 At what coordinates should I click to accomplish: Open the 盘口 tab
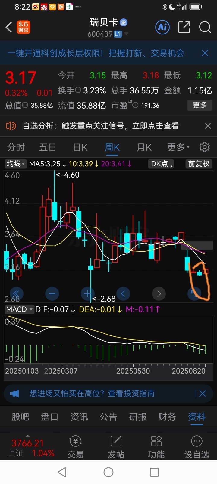(49, 417)
